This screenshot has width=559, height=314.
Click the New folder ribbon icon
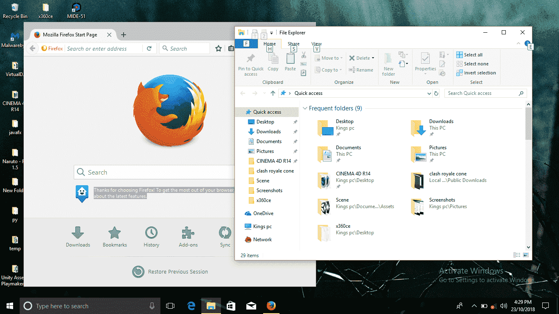pyautogui.click(x=388, y=65)
